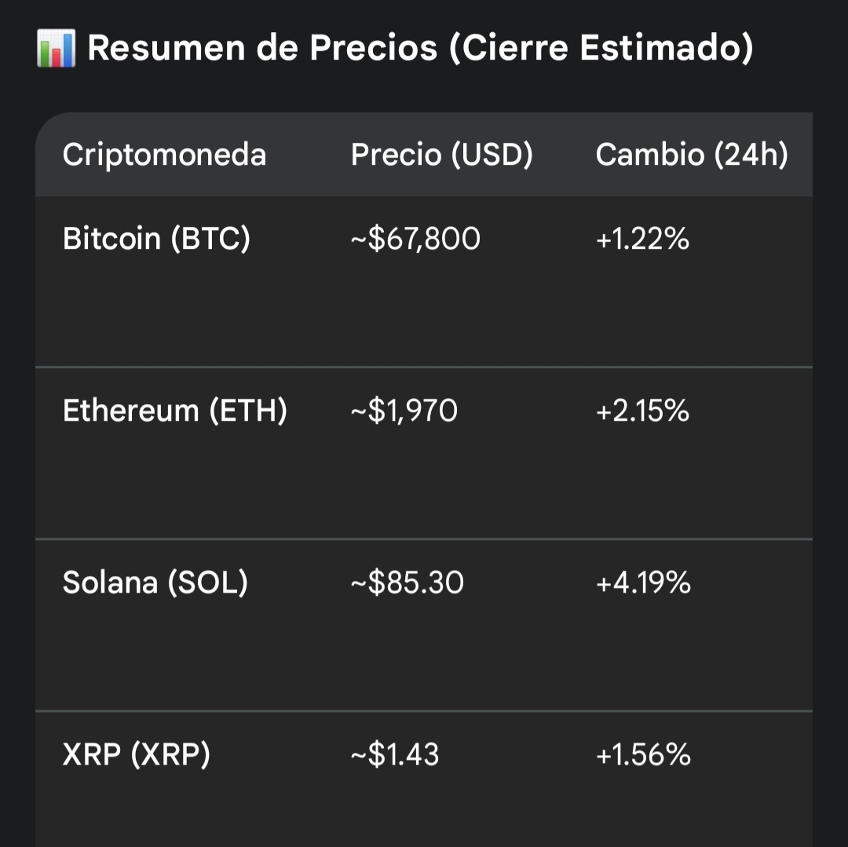Click the (Cierre Estimado) title text
Screen dimensions: 848x847
(601, 48)
